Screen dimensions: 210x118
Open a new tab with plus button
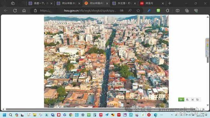pos(170,3)
